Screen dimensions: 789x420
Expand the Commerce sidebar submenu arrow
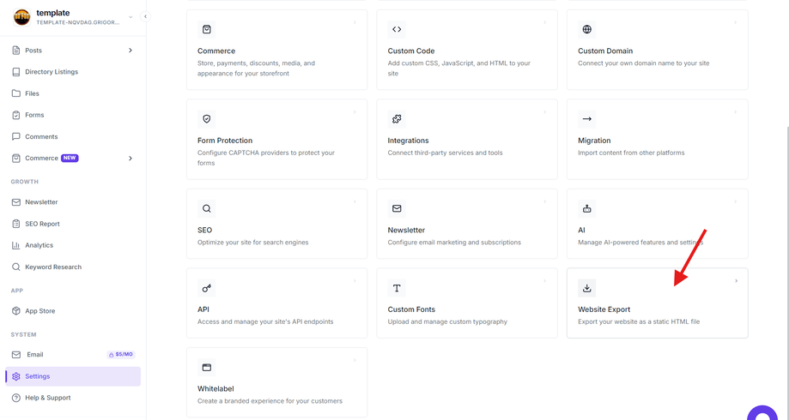click(130, 159)
